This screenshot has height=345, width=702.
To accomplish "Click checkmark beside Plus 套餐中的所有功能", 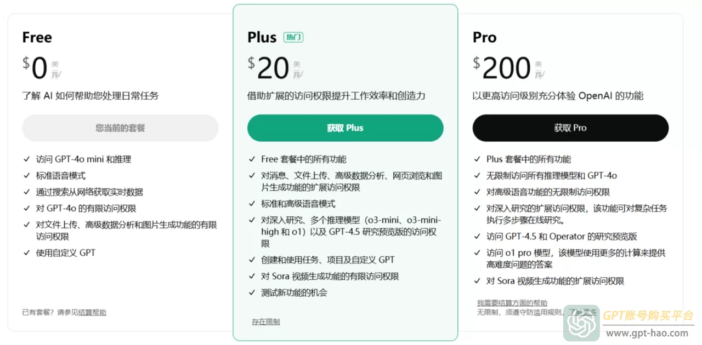I will 477,159.
